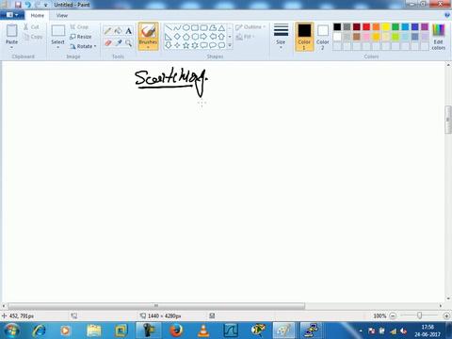Open the Paint file menu button

[x=12, y=15]
